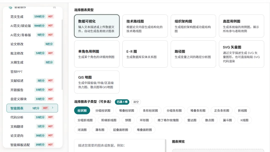Image resolution: width=270 pixels, height=152 pixels.
Task: Select 论文逆向 in the sidebar
Action: [32, 136]
